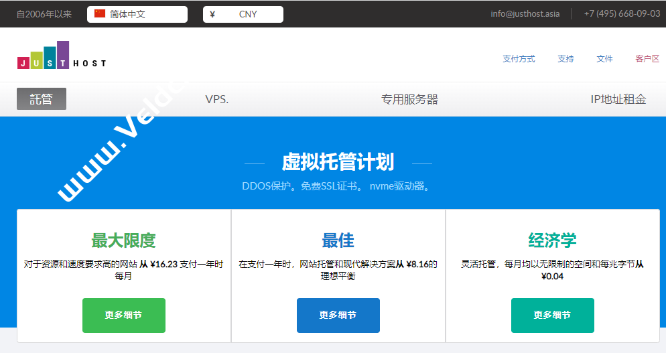The width and height of the screenshot is (666, 353).
Task: Click the 自2006年以来 text
Action: [x=44, y=14]
